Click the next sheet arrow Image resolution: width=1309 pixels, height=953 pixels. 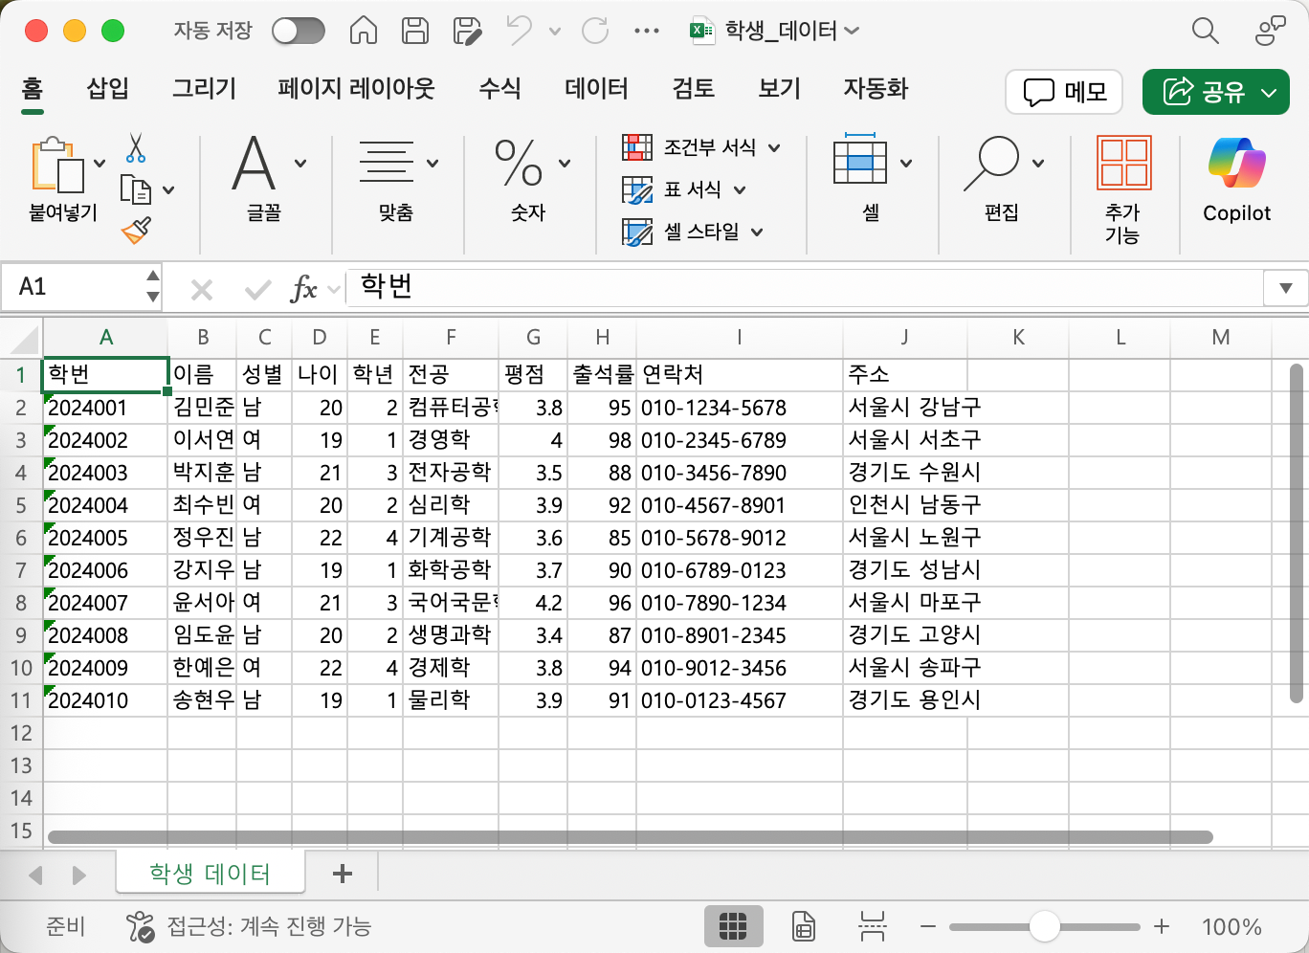point(79,875)
